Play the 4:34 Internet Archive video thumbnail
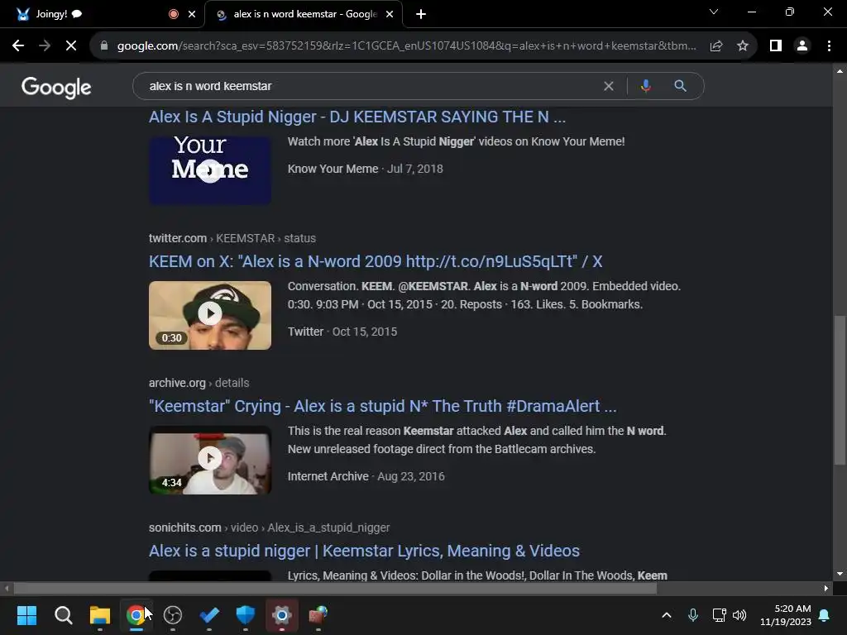The image size is (847, 635). pyautogui.click(x=210, y=460)
